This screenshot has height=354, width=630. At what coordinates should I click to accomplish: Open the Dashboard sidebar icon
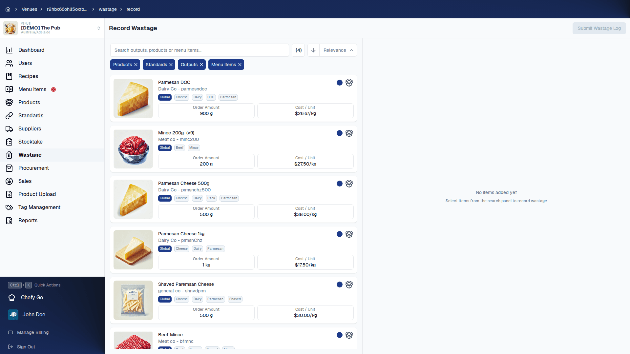[x=9, y=50]
